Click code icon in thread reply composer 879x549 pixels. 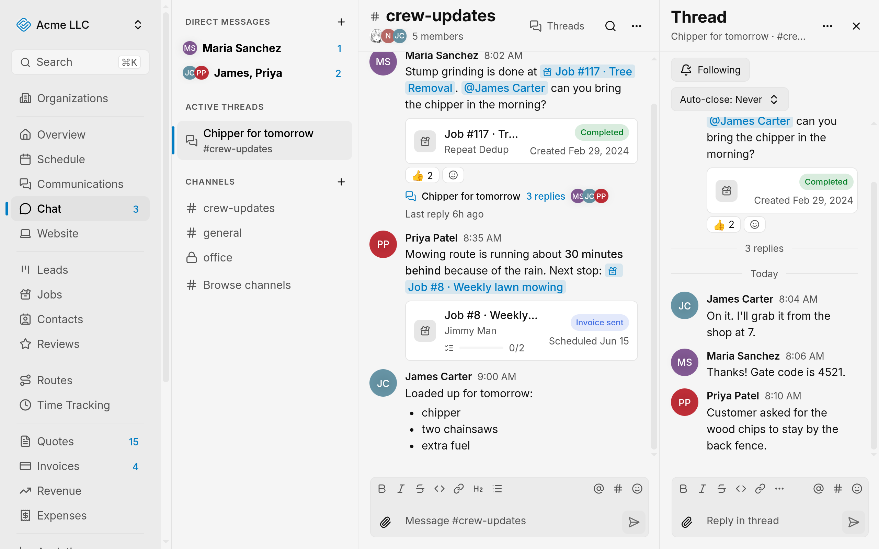[741, 489]
